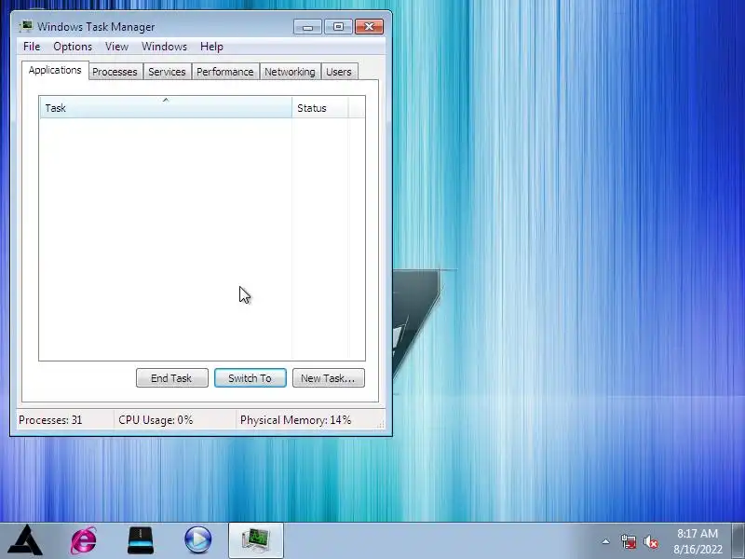745x559 pixels.
Task: Open the Start menu logo button
Action: [26, 540]
